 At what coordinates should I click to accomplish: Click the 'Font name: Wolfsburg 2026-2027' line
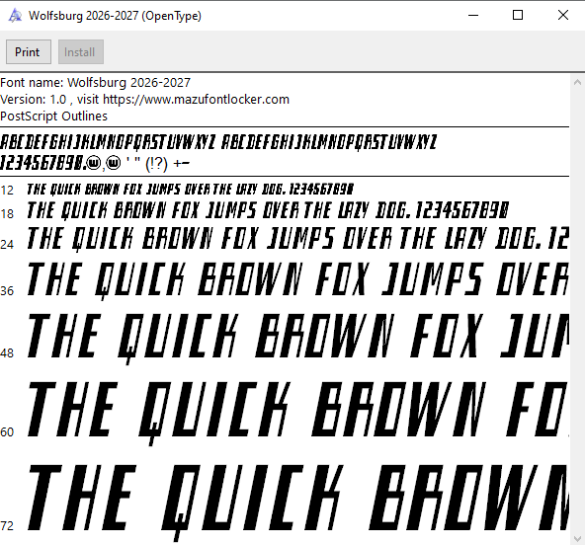pyautogui.click(x=96, y=82)
